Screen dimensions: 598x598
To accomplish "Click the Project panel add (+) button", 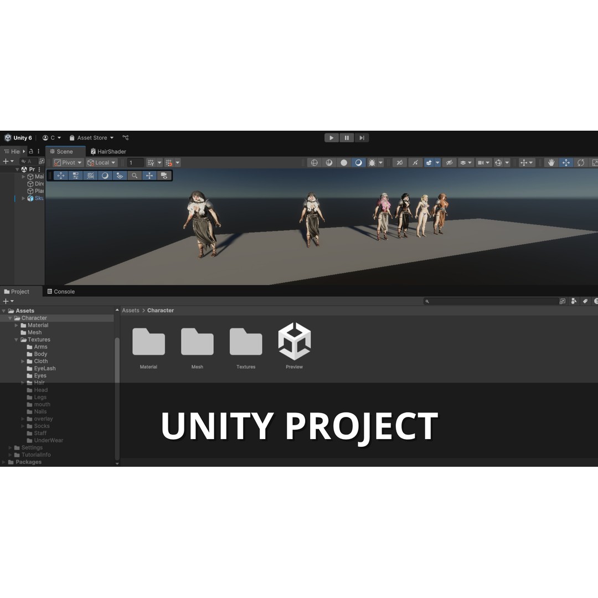I will 8,301.
